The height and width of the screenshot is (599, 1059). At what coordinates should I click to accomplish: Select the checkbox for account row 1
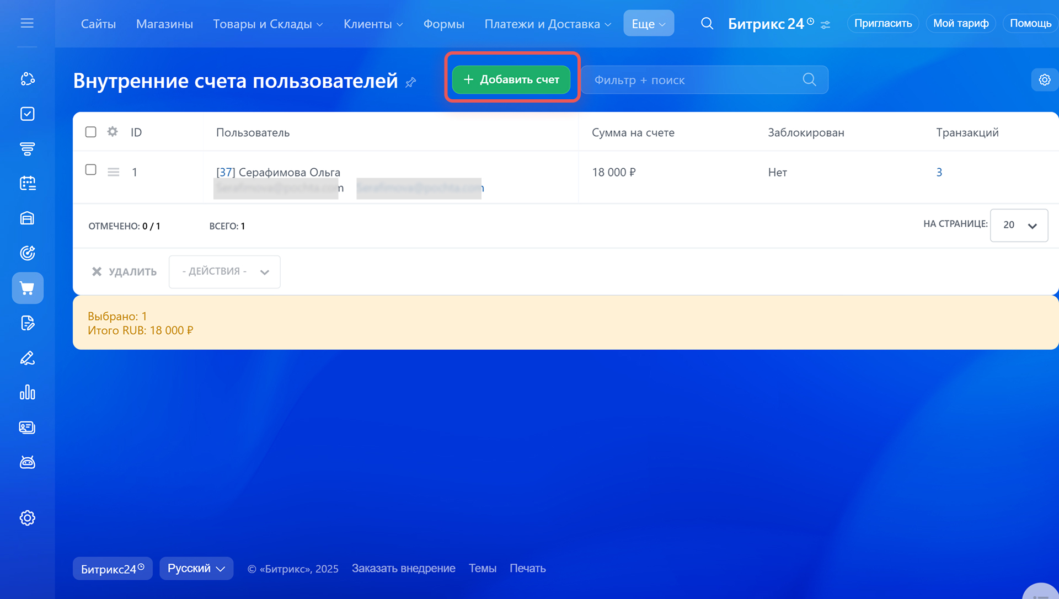91,170
